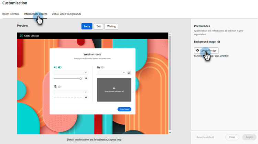Image resolution: width=258 pixels, height=144 pixels.
Task: Select the Waiting preview screen
Action: (x=111, y=26)
